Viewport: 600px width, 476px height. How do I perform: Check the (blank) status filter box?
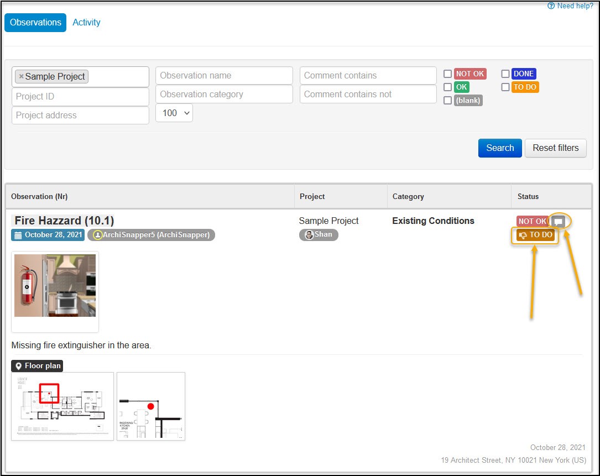[447, 100]
